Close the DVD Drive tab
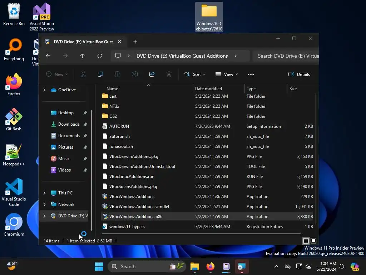Viewport: 366px width, 275px height. (x=119, y=42)
